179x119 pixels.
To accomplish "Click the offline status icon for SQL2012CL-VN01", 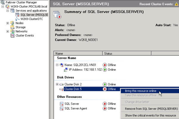I will tap(105, 65).
